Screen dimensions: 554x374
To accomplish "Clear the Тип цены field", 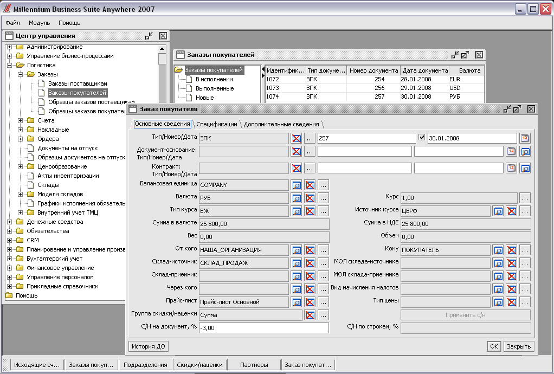I will [512, 302].
